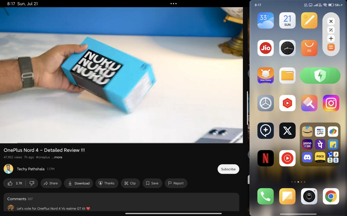Open Yono SBI in the folder
The width and height of the screenshot is (347, 216).
307,144
